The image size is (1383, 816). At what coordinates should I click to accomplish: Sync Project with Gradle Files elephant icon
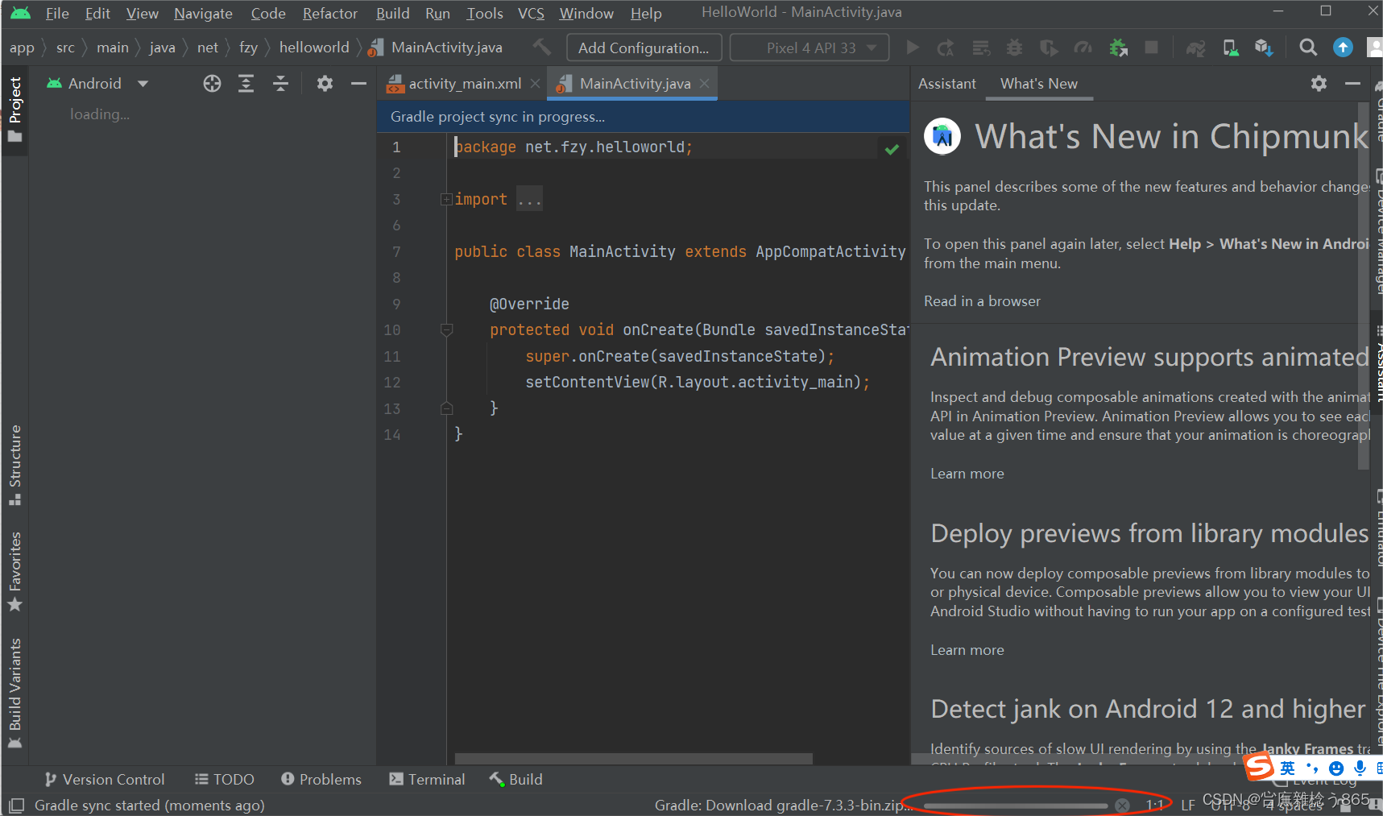pyautogui.click(x=1196, y=48)
